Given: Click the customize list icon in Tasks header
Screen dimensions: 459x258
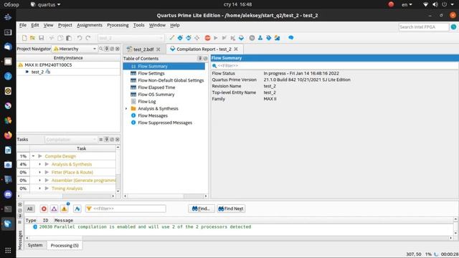Looking at the screenshot, I should (x=101, y=140).
